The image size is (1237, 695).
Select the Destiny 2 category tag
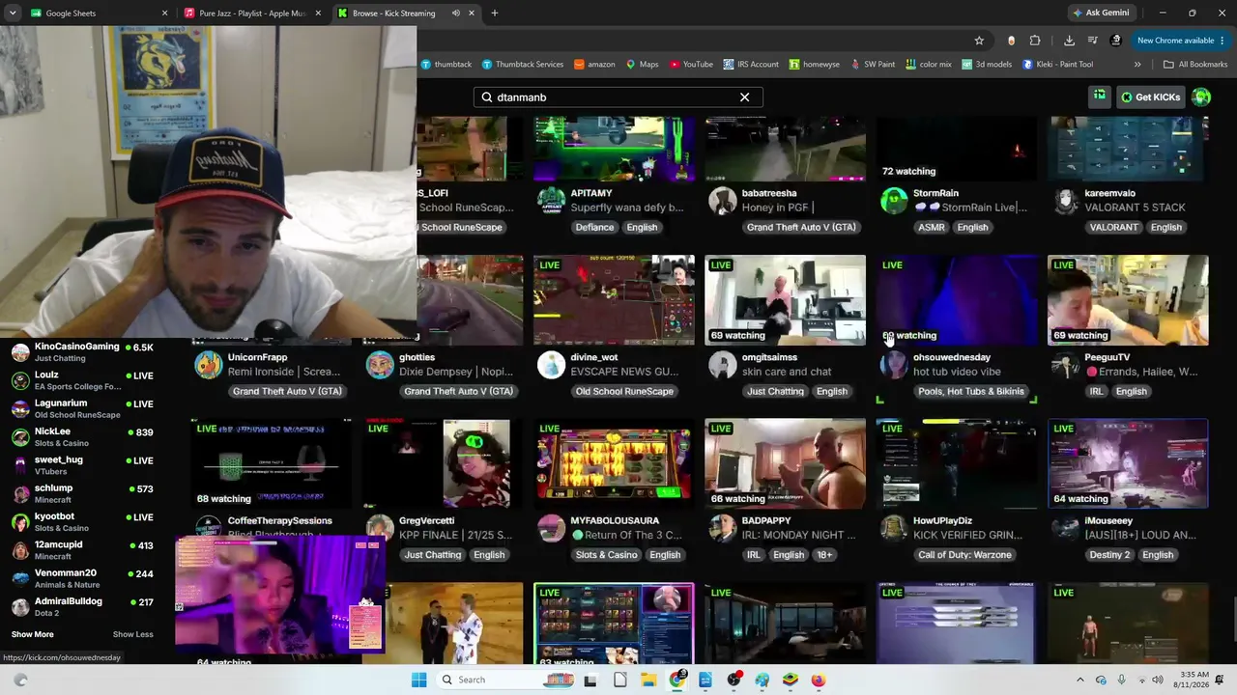point(1109,555)
